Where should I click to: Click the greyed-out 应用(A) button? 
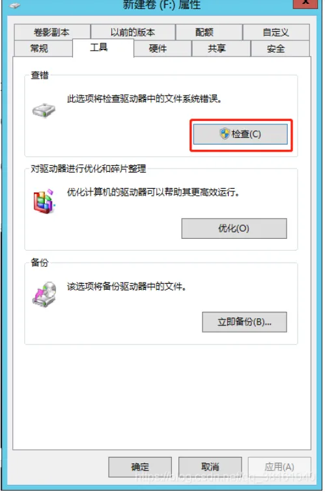point(279,467)
